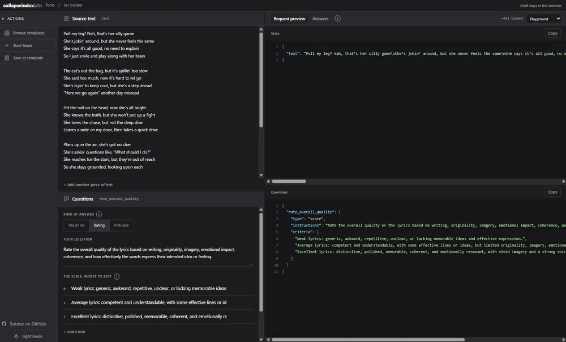Click the source text scroll-down arrow
Image resolution: width=566 pixels, height=342 pixels.
tap(261, 175)
